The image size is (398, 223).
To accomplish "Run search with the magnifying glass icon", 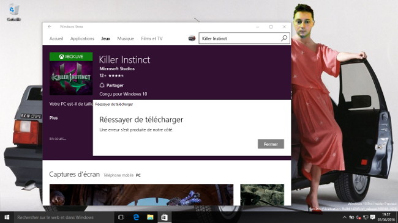I will coord(284,38).
